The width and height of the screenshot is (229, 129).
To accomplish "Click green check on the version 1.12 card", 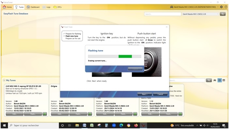I will click(180, 114).
